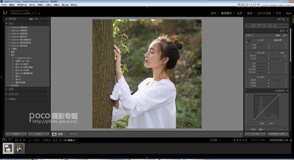Click the Paste (粘贴) button
Screen dimensions: 294x160
pyautogui.click(x=39, y=134)
